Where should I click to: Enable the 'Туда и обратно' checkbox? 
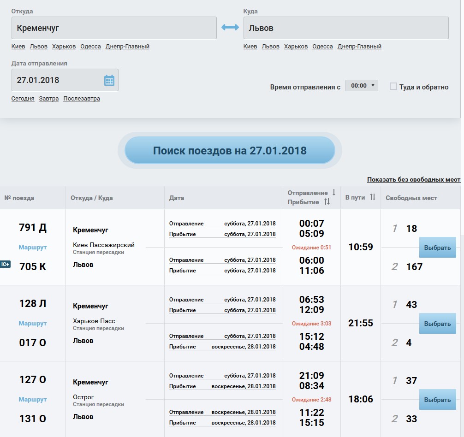(x=393, y=86)
